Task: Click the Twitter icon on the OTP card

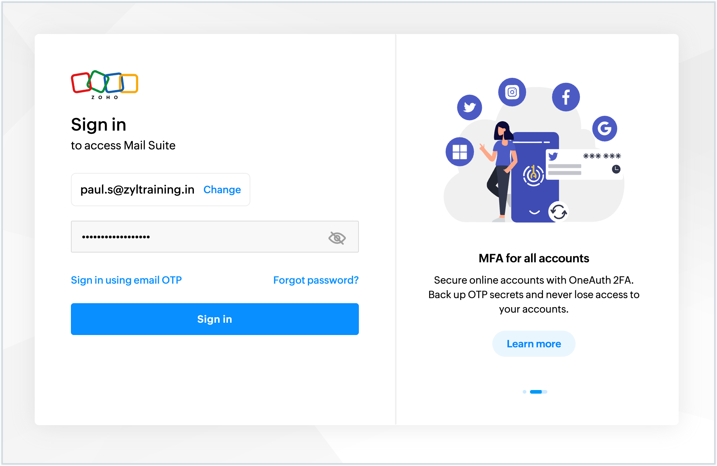Action: (x=554, y=156)
